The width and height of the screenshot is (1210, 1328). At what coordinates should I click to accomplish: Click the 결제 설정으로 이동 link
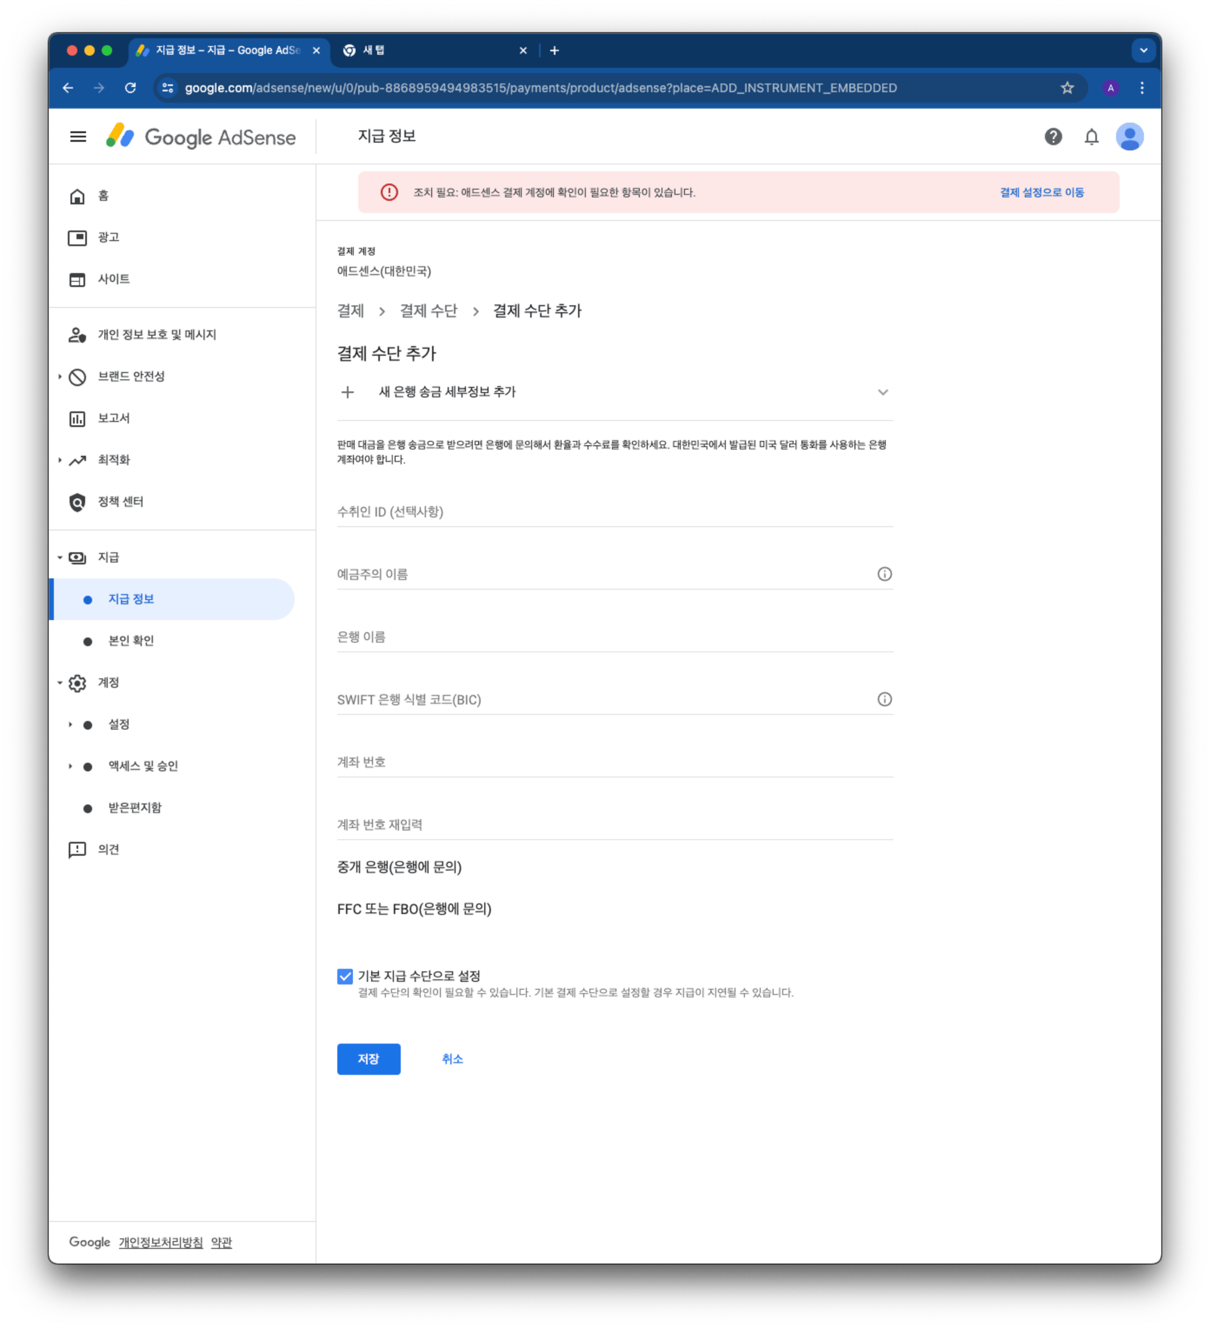click(x=1041, y=192)
